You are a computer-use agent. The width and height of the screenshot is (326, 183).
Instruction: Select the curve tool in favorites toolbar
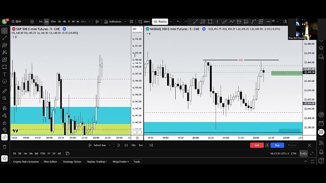click(254, 21)
